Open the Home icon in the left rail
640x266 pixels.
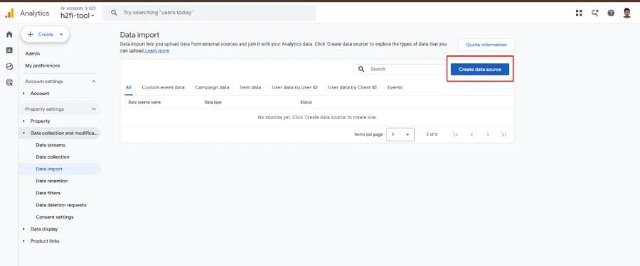9,34
